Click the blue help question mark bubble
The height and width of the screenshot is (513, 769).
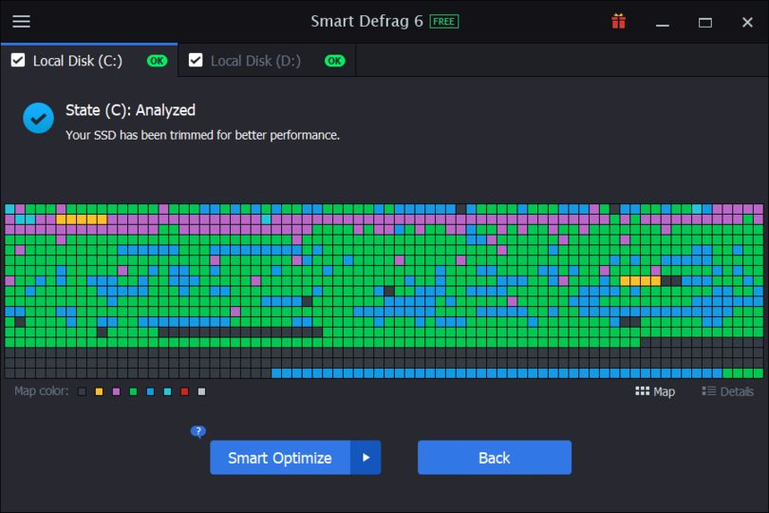[198, 431]
